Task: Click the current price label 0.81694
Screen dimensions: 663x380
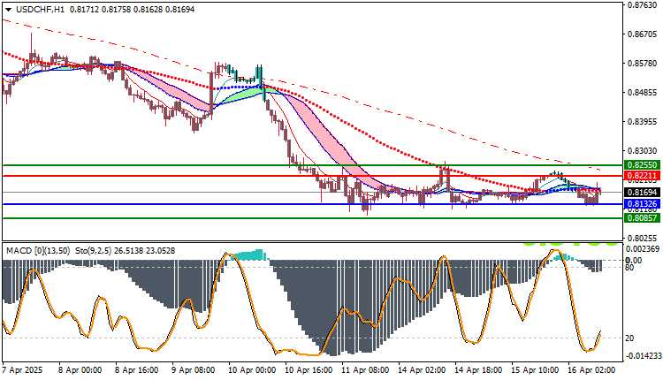Action: 643,193
